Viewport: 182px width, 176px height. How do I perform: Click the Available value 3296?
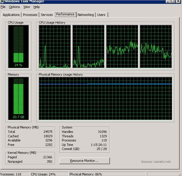tap(49, 140)
